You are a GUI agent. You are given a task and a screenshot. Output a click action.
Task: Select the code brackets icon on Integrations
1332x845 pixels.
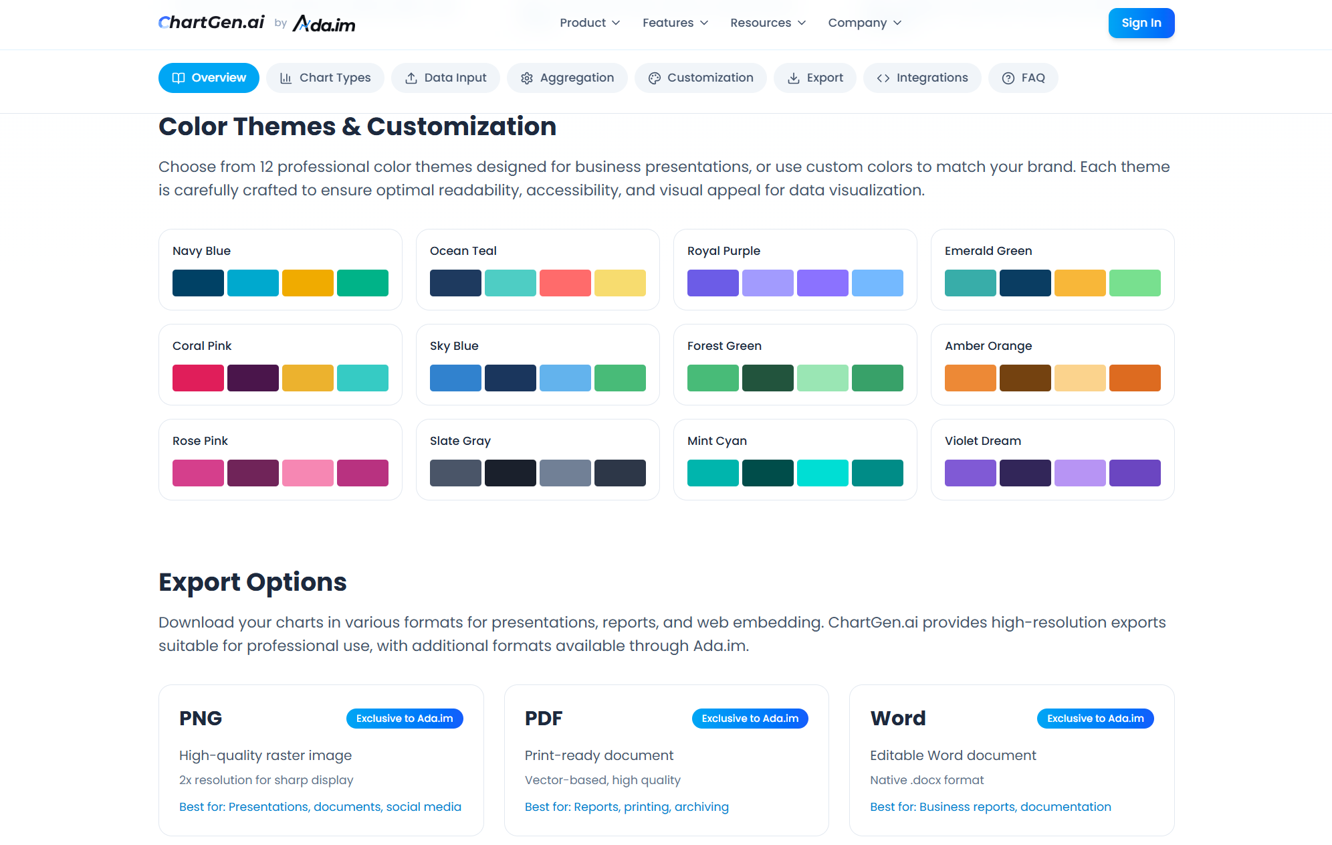(x=882, y=78)
